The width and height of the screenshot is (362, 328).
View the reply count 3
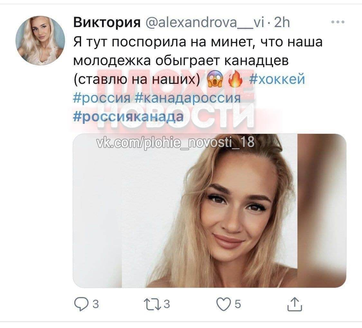click(x=96, y=304)
